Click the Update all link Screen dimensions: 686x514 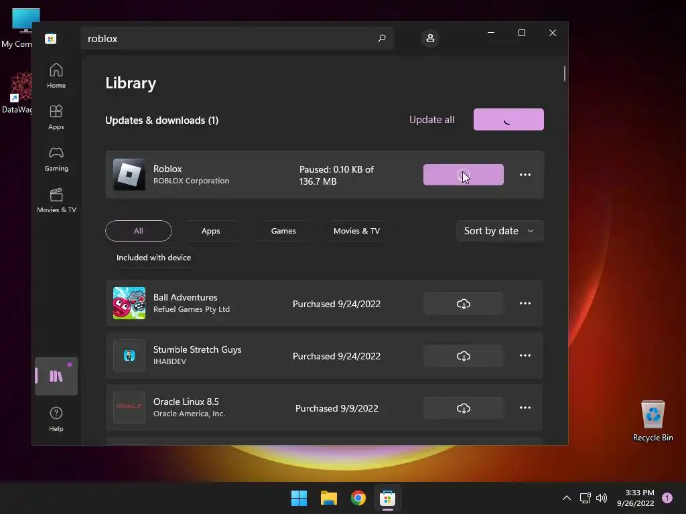point(431,120)
